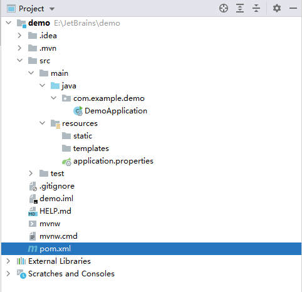Click the Scratches and Consoles label
This screenshot has height=292, width=302.
point(71,274)
